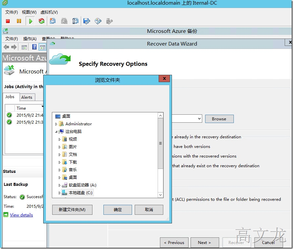Expand the 文档 folder node

[60, 155]
